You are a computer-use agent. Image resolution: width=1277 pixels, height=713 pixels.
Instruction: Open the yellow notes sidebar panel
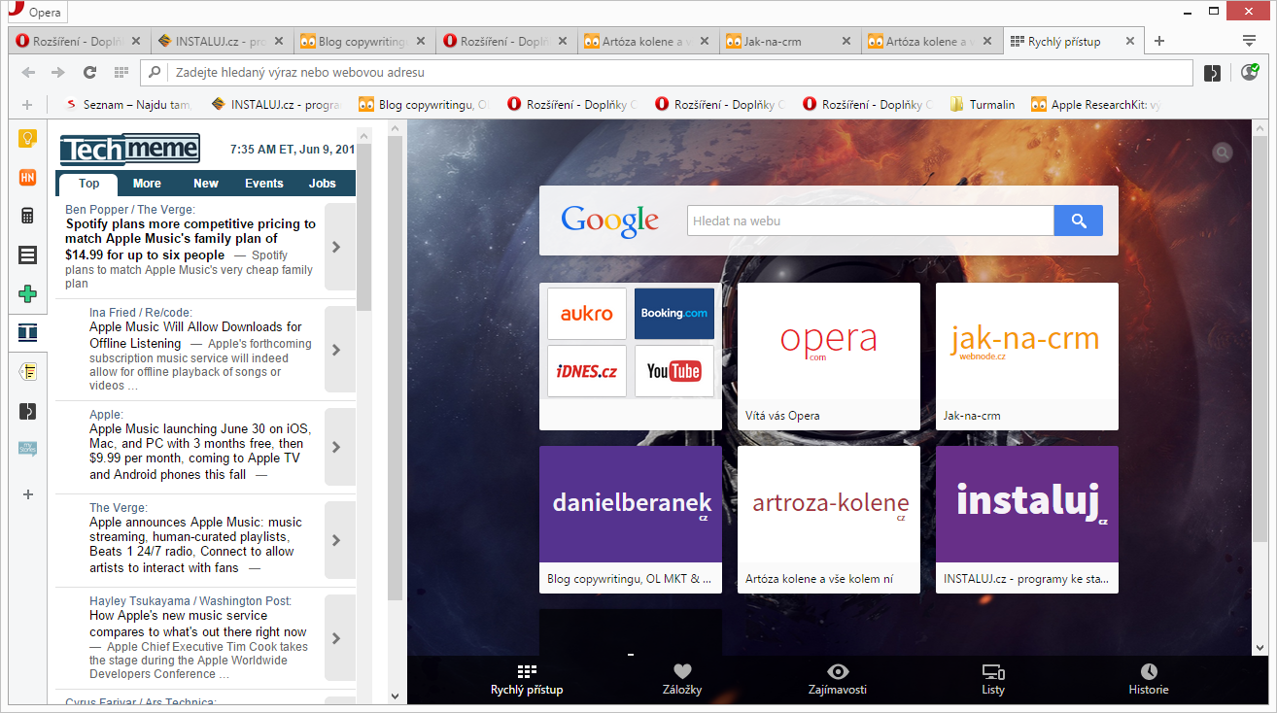click(x=28, y=371)
